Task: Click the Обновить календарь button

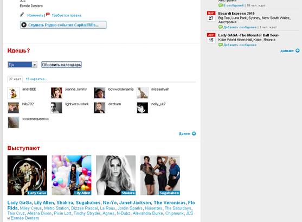Action: [x=61, y=65]
